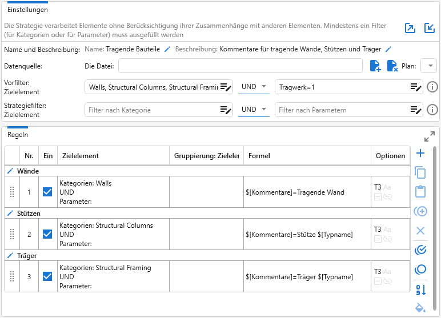Viewport: 441px width, 318px height.
Task: Open Vorfilter parameter editor icon for Tragwerk=1
Action: pyautogui.click(x=416, y=87)
